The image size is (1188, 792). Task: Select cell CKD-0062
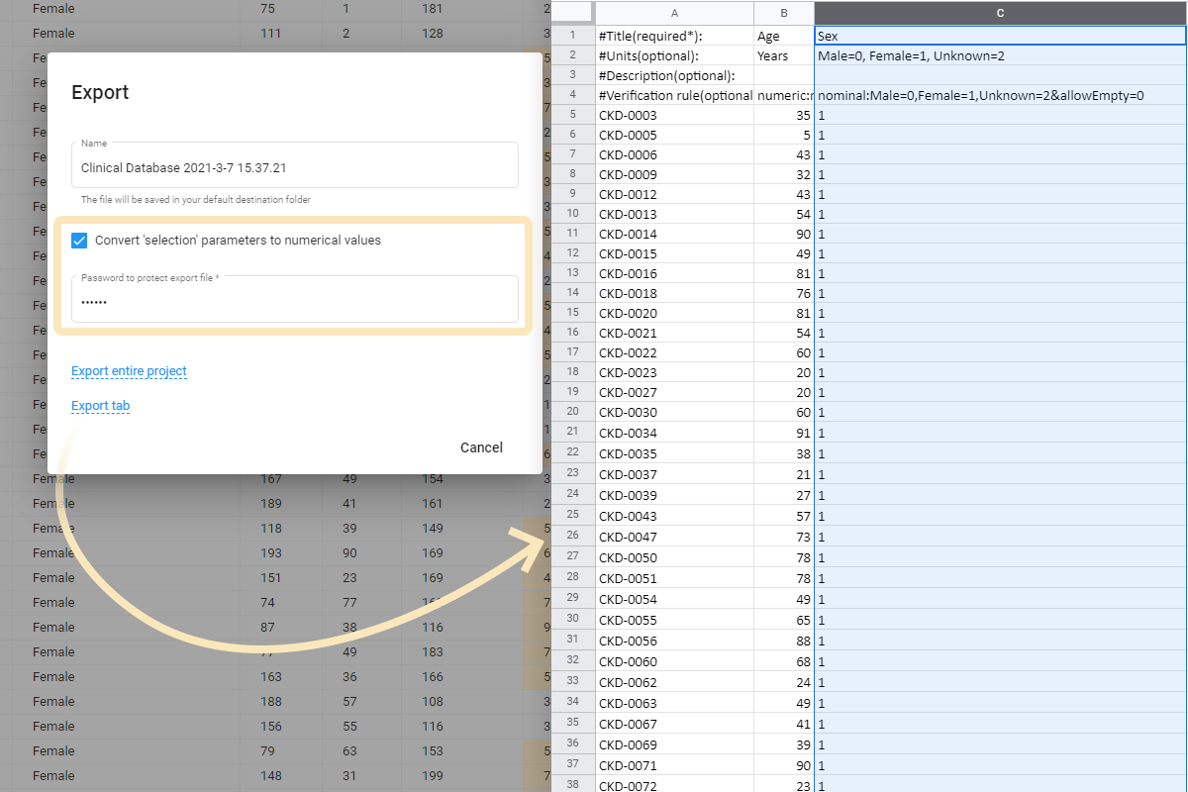674,682
